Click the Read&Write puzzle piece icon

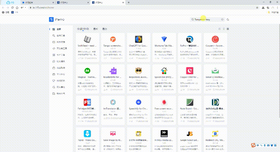pos(113,71)
